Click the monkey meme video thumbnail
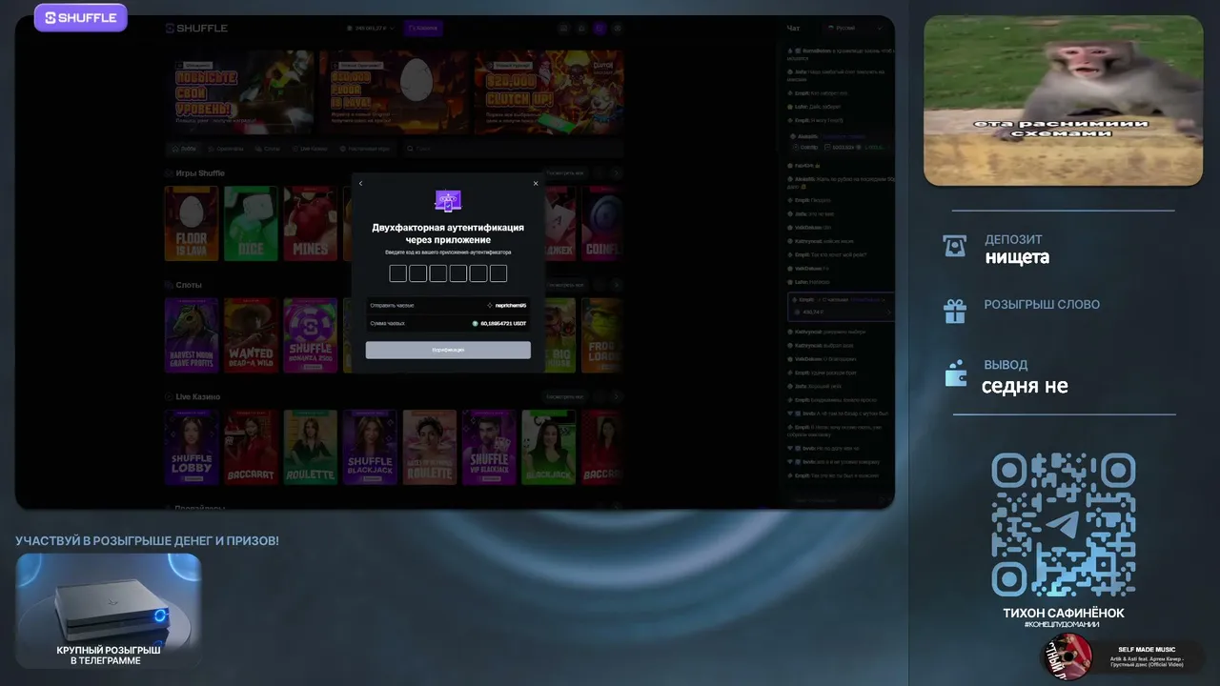1220x686 pixels. (x=1063, y=100)
